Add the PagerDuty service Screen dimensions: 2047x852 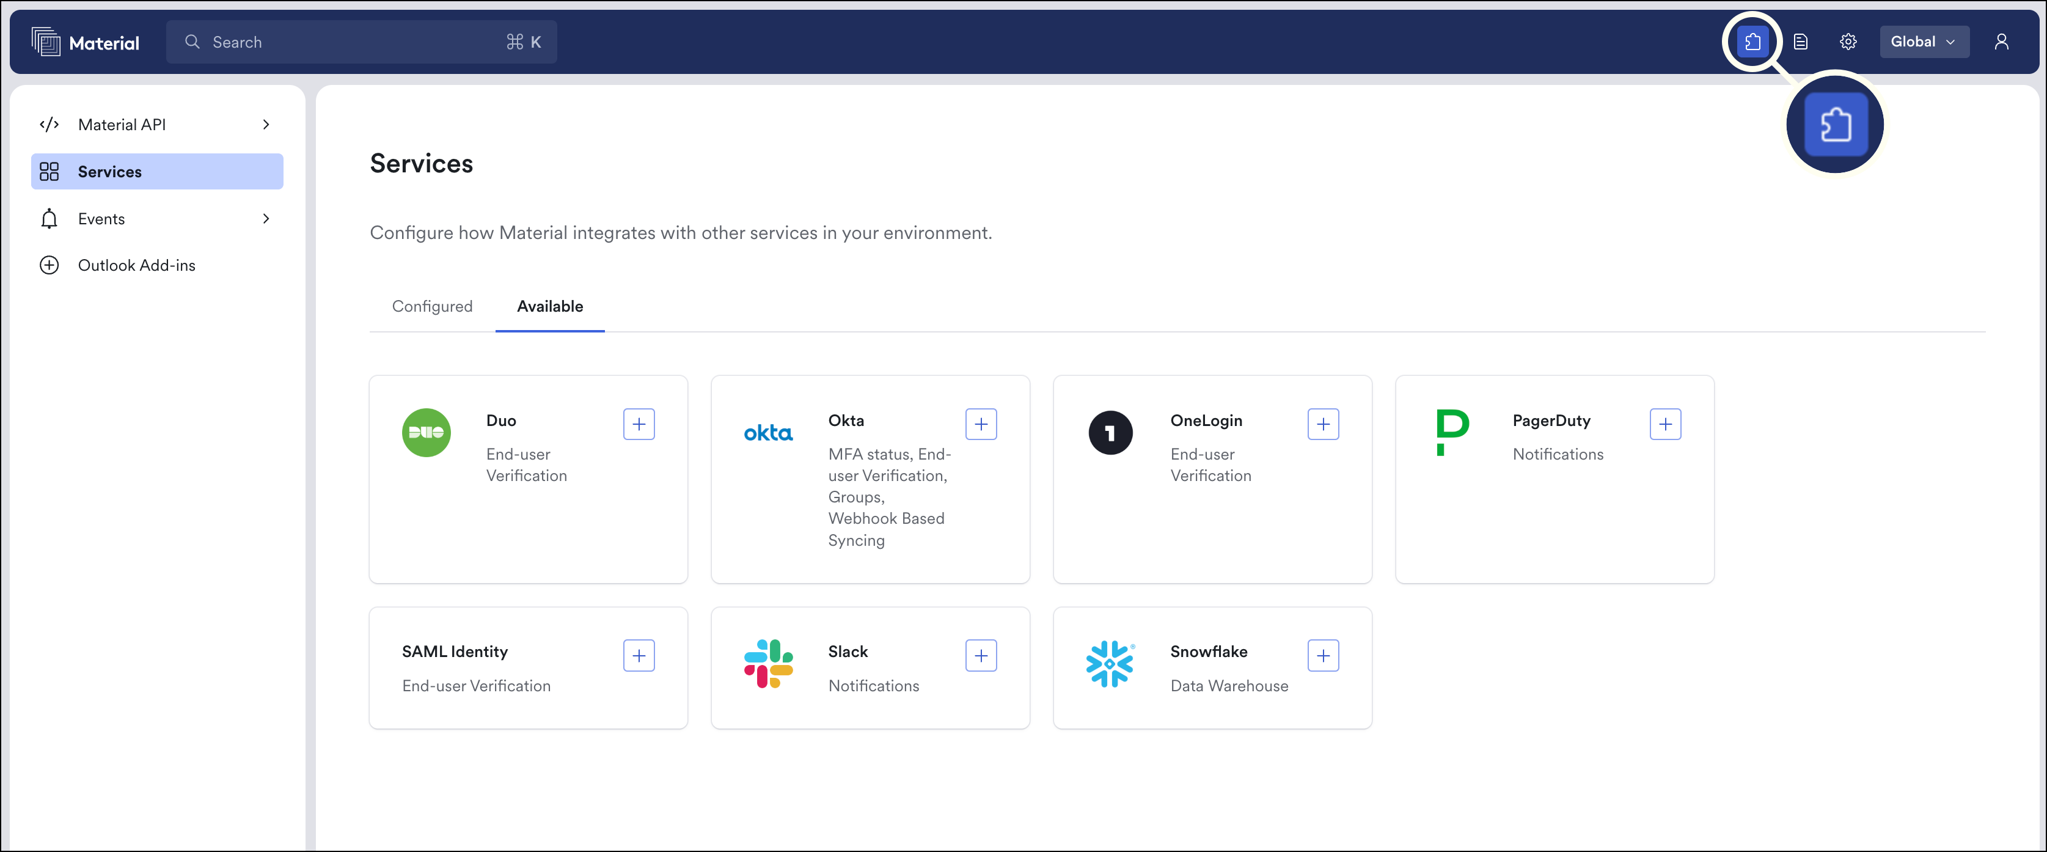[x=1666, y=424]
